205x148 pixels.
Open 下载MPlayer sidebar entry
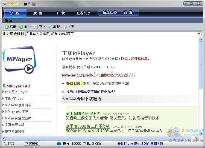coord(15,99)
